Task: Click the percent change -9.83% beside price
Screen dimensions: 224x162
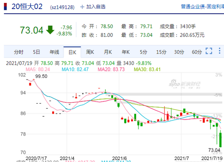Action: (x=64, y=34)
